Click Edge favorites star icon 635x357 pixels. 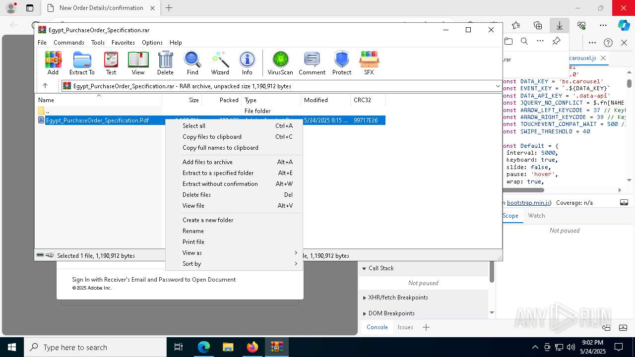tap(516, 25)
